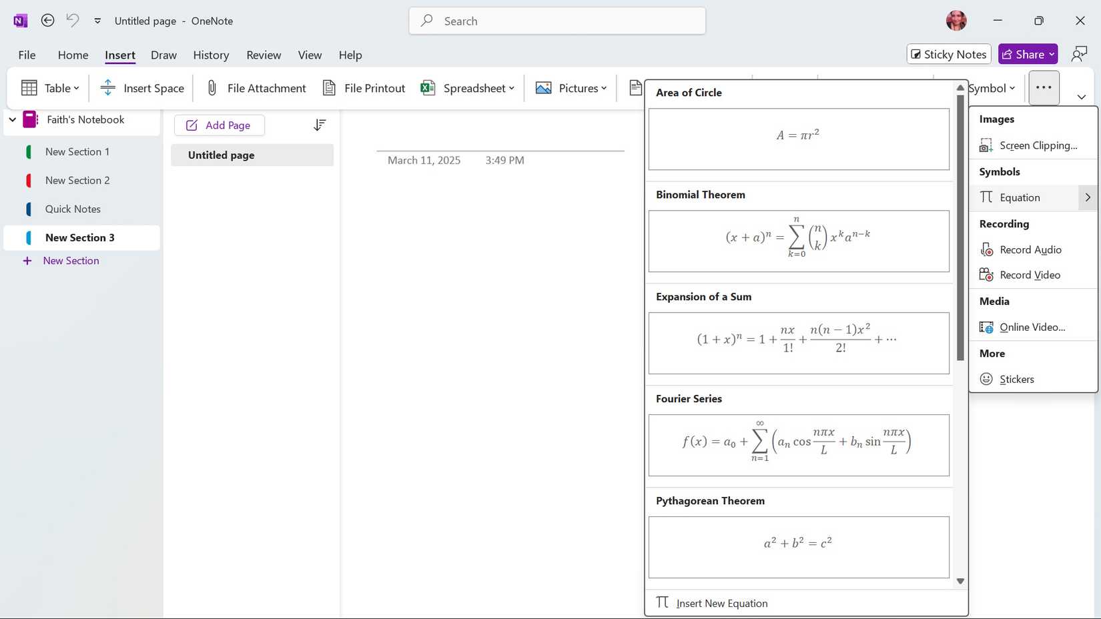Open the Stickers panel
Screen dimensions: 1101x619
click(x=1016, y=379)
